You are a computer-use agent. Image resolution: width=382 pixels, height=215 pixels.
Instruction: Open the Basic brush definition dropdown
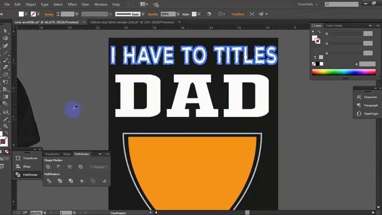143,14
